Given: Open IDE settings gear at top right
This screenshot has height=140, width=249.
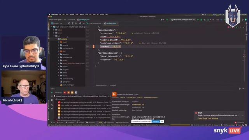Looking at the screenshot, I should tap(242, 20).
